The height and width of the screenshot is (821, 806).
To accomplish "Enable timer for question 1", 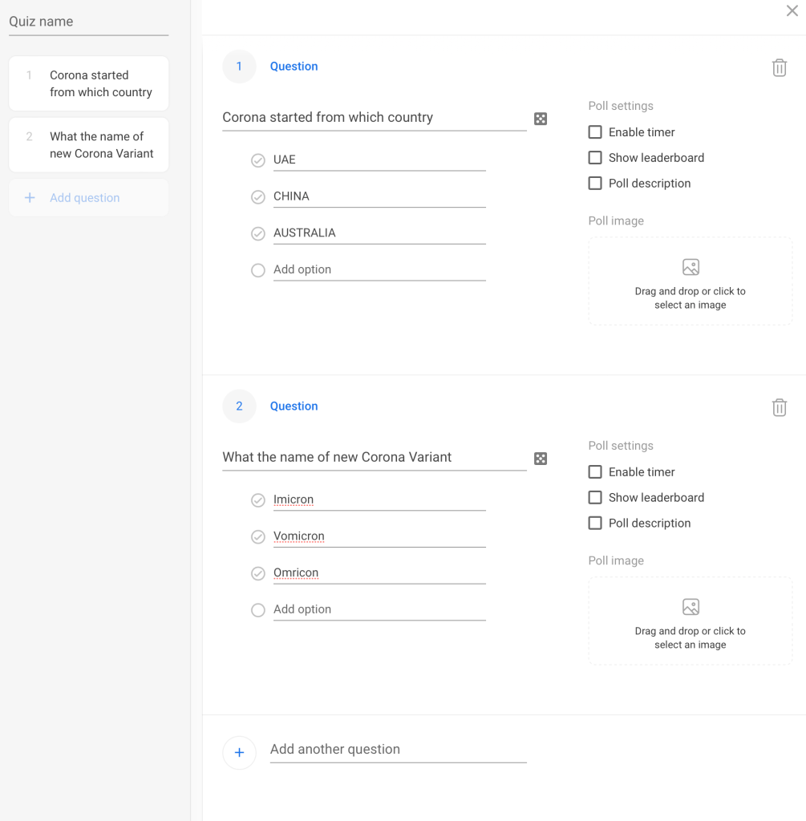I will [595, 132].
